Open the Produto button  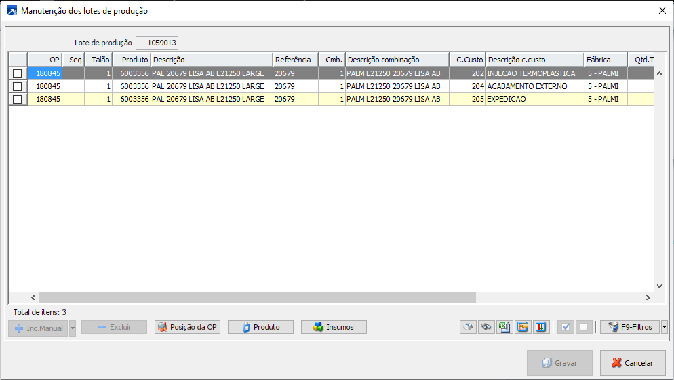(x=260, y=327)
